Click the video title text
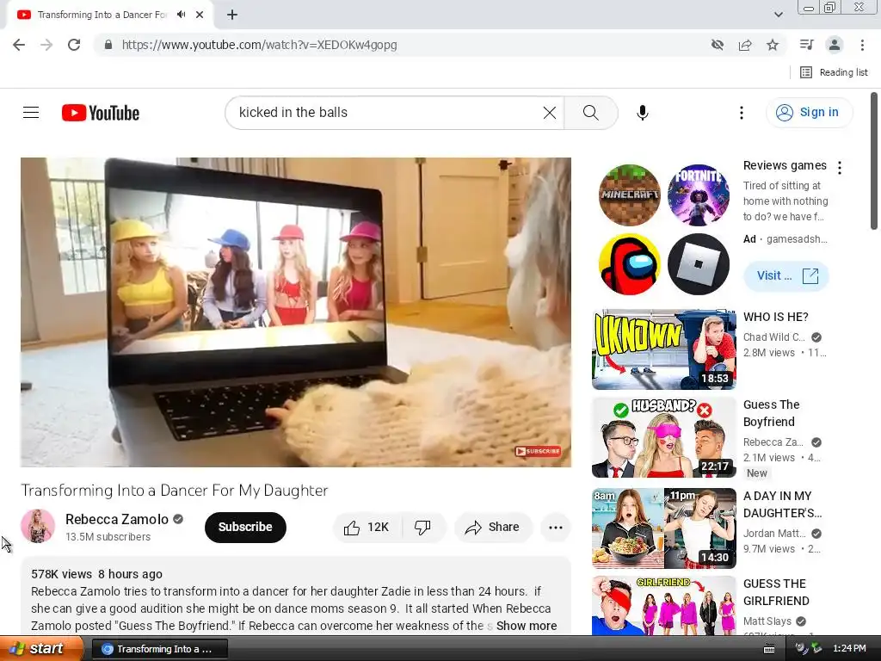Image resolution: width=881 pixels, height=661 pixels. point(174,490)
